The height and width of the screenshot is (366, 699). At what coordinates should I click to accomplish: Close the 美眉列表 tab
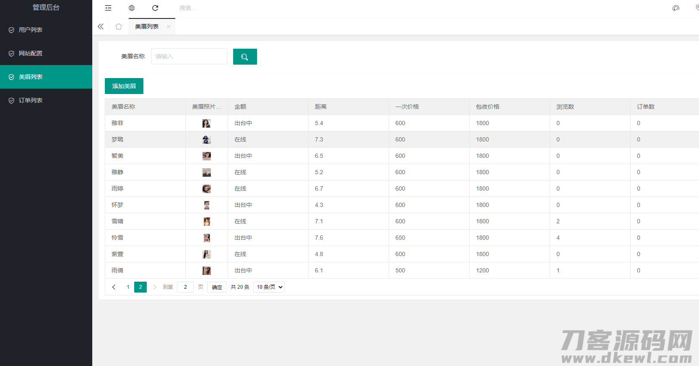tap(169, 26)
